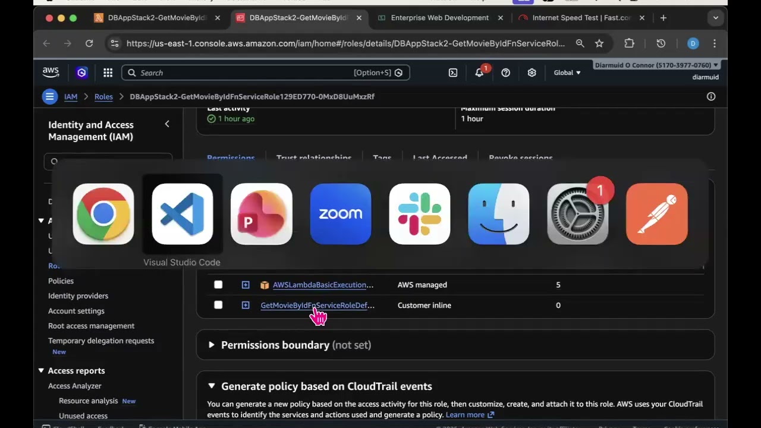761x428 pixels.
Task: Open GetMovieByIdFnServiceRoleDef policy link
Action: point(317,305)
